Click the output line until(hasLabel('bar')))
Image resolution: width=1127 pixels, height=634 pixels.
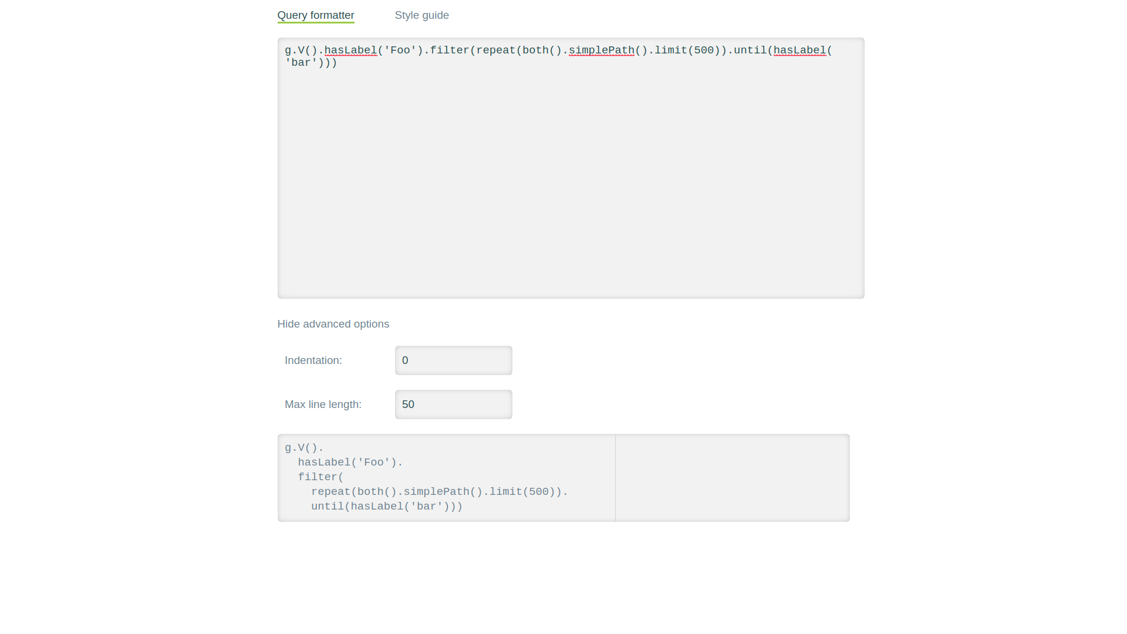[x=387, y=507]
